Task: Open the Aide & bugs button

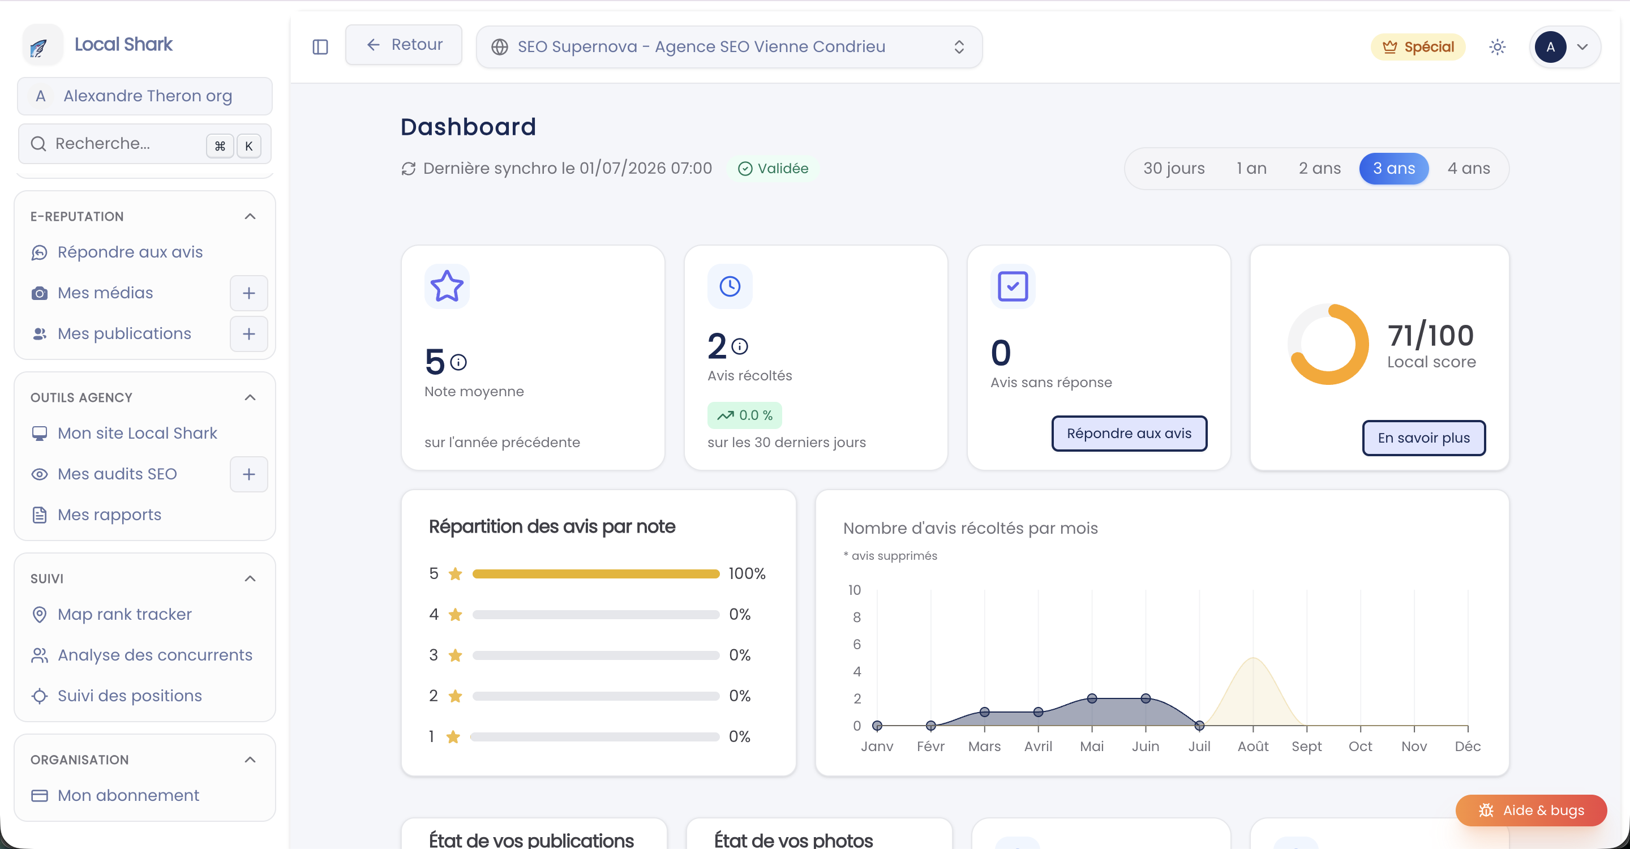Action: [x=1530, y=811]
